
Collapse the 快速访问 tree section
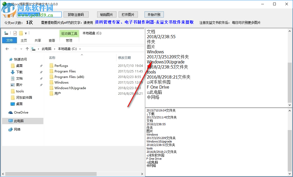7,59
